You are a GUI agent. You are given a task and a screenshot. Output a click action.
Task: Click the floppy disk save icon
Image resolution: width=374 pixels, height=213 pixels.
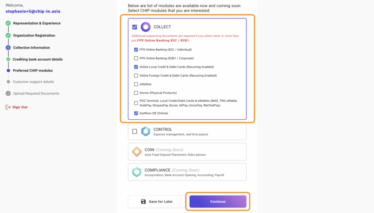point(144,201)
